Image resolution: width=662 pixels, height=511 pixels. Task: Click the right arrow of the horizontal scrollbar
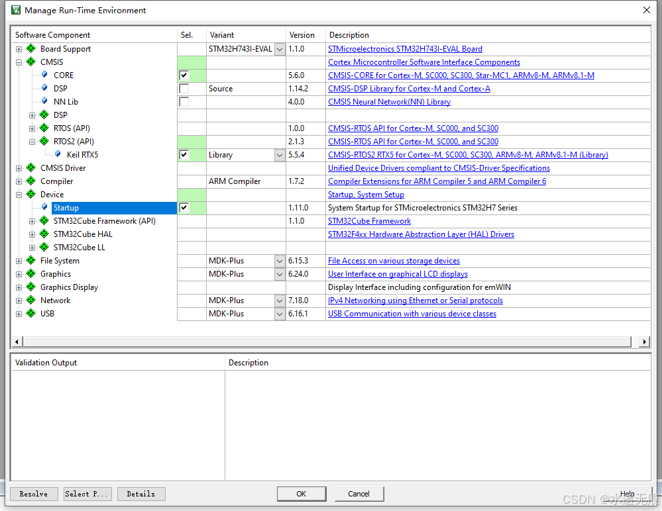643,342
